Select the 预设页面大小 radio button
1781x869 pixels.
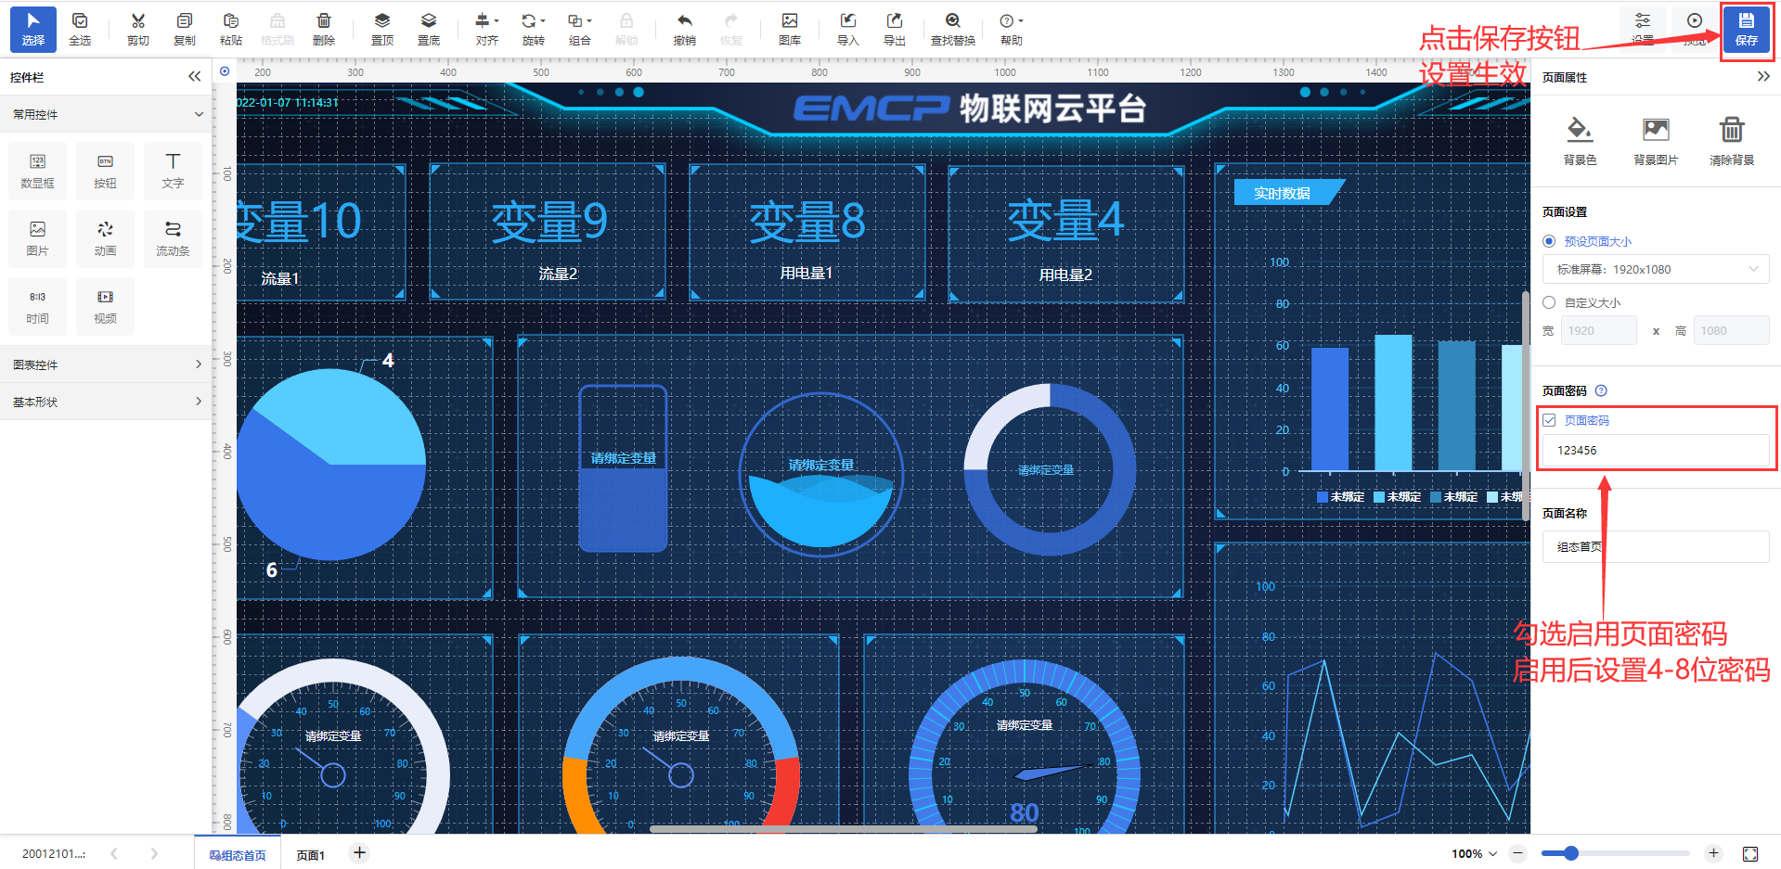1549,241
